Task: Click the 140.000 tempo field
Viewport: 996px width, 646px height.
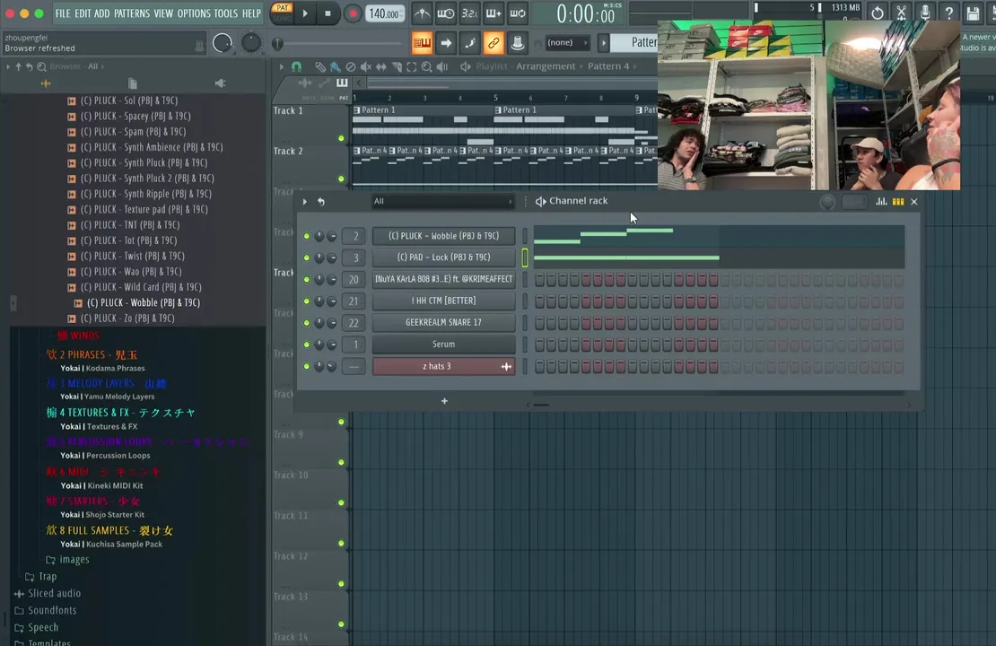Action: coord(385,13)
